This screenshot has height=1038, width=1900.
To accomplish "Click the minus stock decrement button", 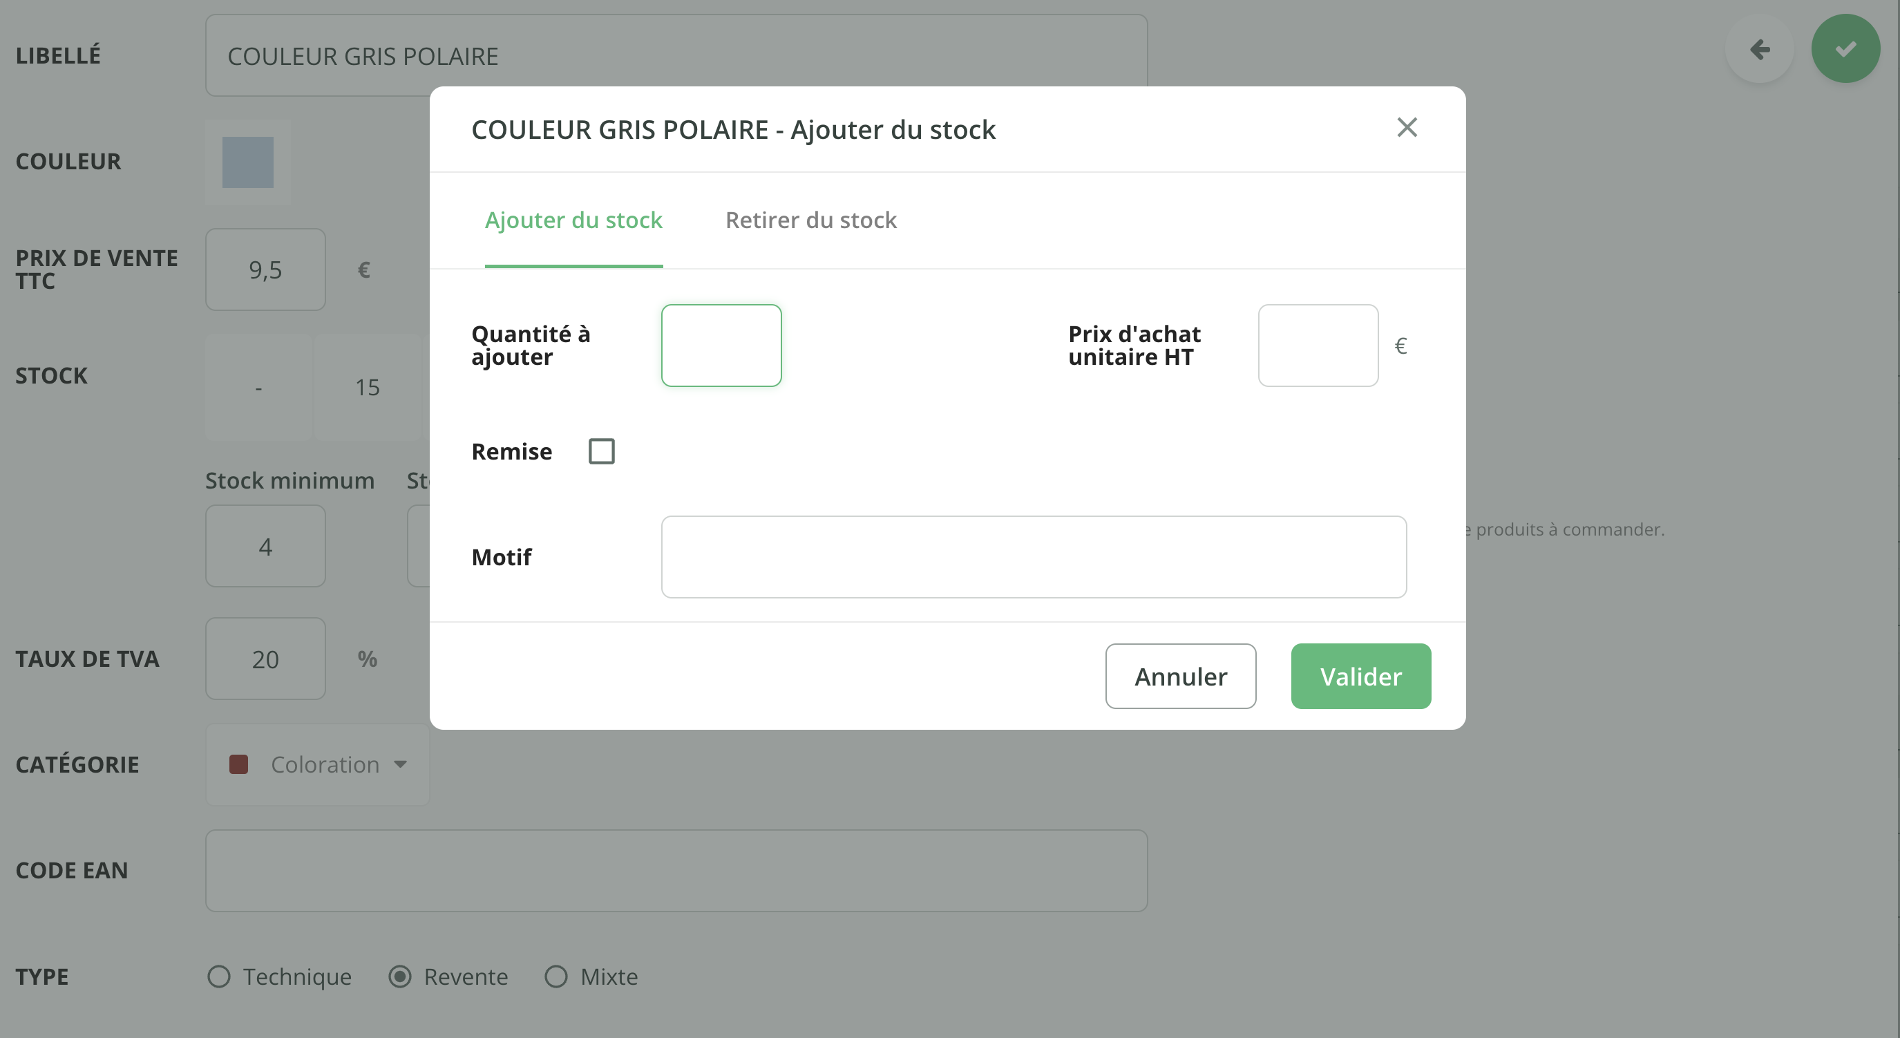I will pyautogui.click(x=258, y=387).
